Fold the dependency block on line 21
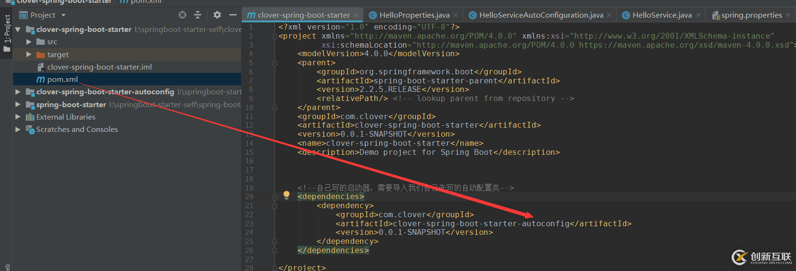Viewport: 796px width, 271px height. [275, 206]
